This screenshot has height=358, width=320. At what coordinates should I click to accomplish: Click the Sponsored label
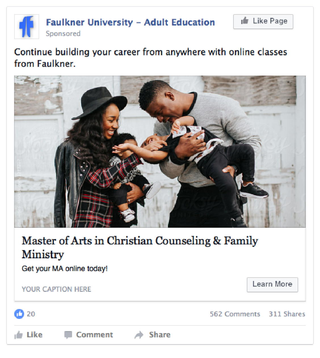pos(63,34)
